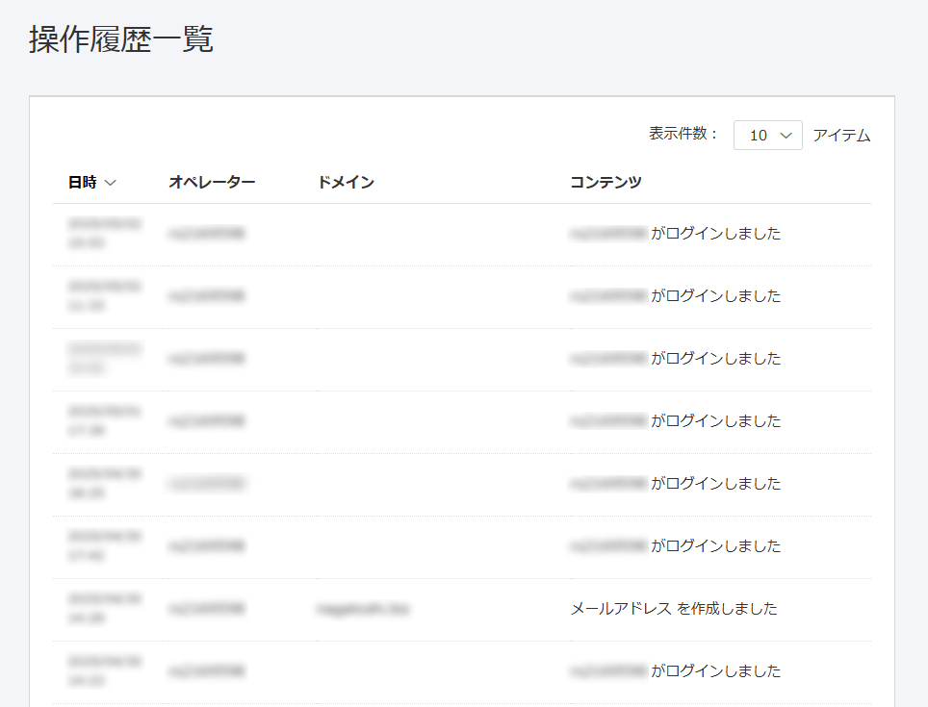
Task: Click the ドメイン column header
Action: (x=347, y=182)
